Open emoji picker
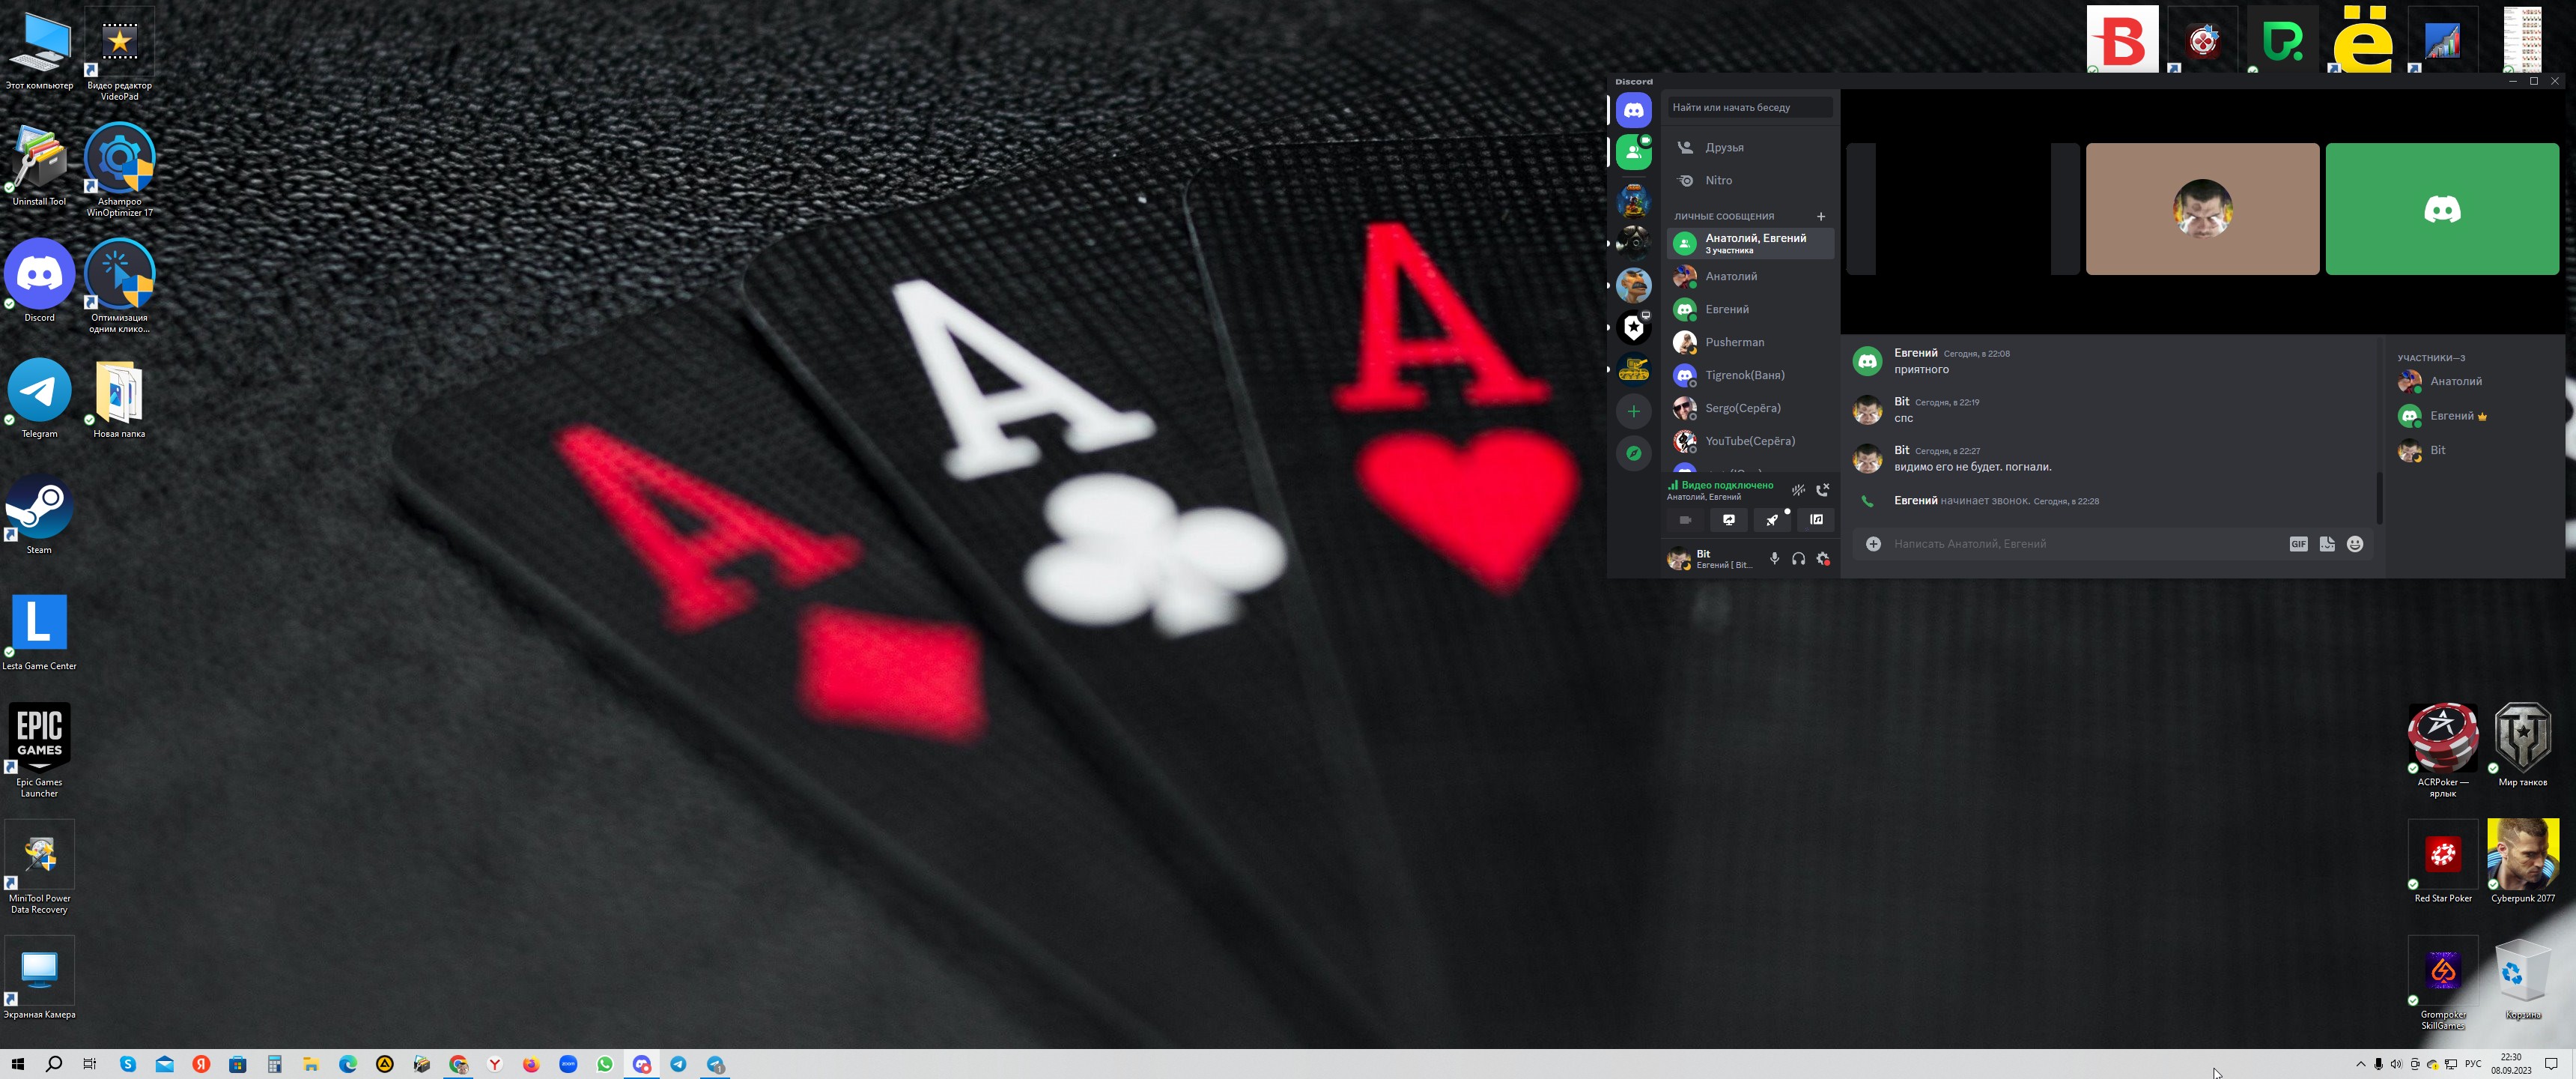 point(2355,543)
